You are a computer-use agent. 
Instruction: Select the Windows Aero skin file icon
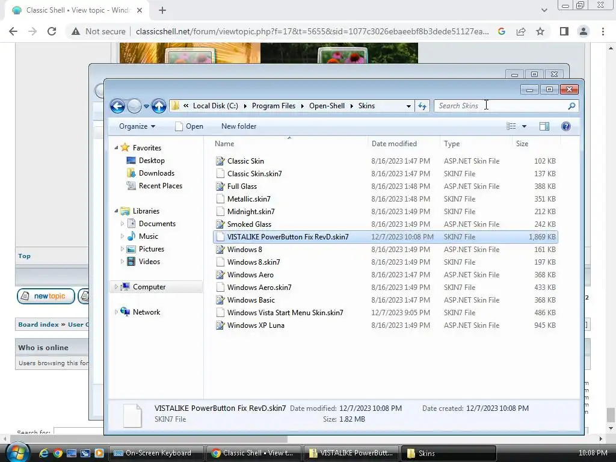click(x=220, y=274)
